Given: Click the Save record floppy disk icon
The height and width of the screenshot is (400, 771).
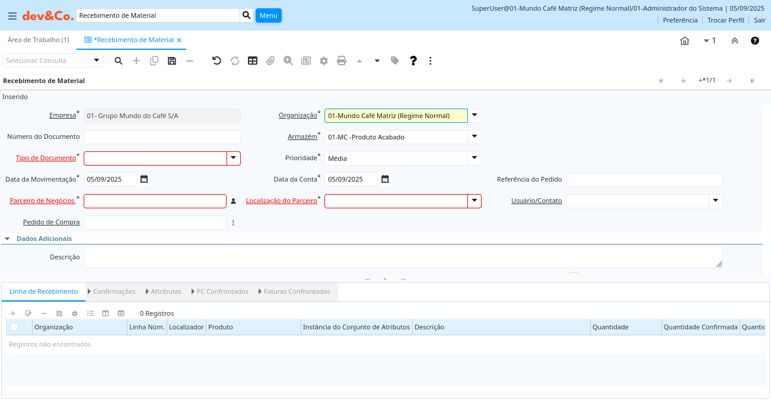Looking at the screenshot, I should 172,61.
